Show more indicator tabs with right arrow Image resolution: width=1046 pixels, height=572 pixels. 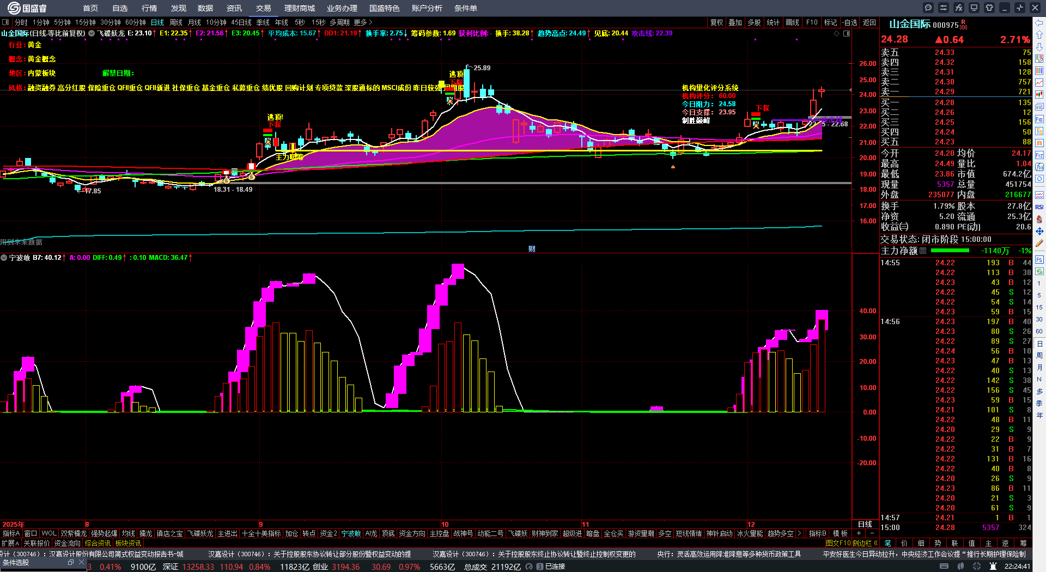click(799, 533)
